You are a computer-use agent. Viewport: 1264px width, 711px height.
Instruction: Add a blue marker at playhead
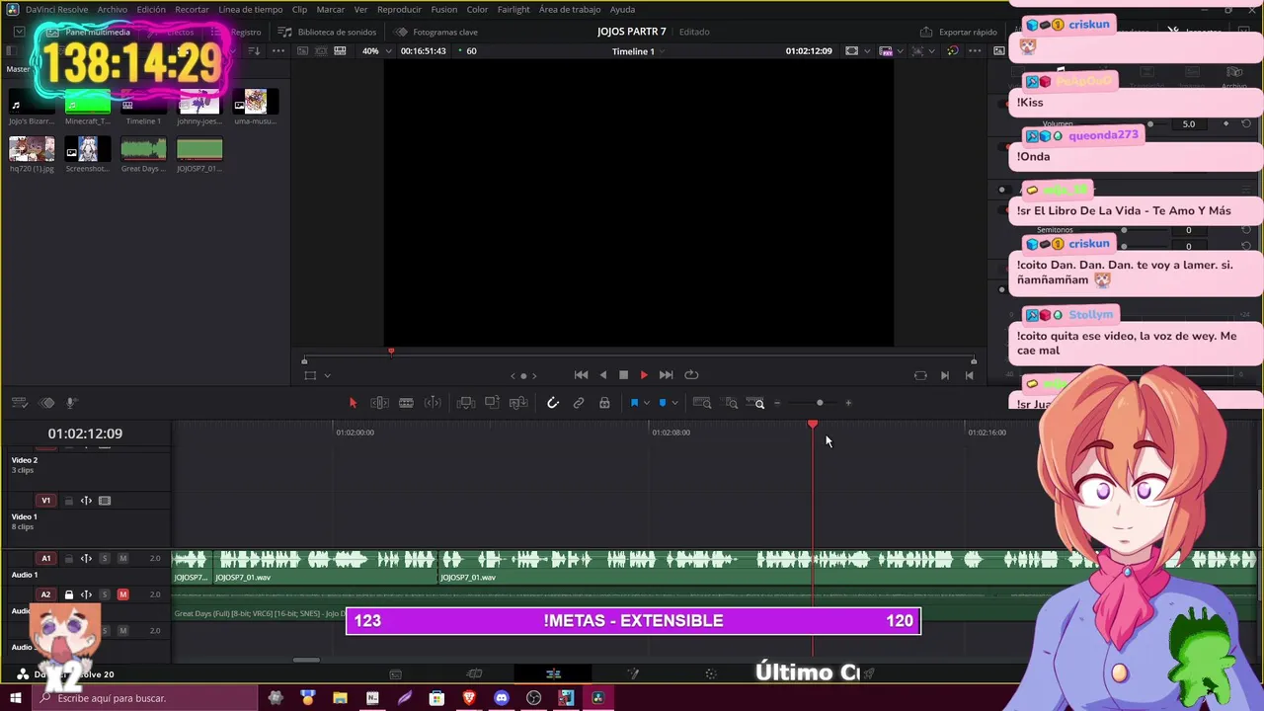(x=663, y=403)
